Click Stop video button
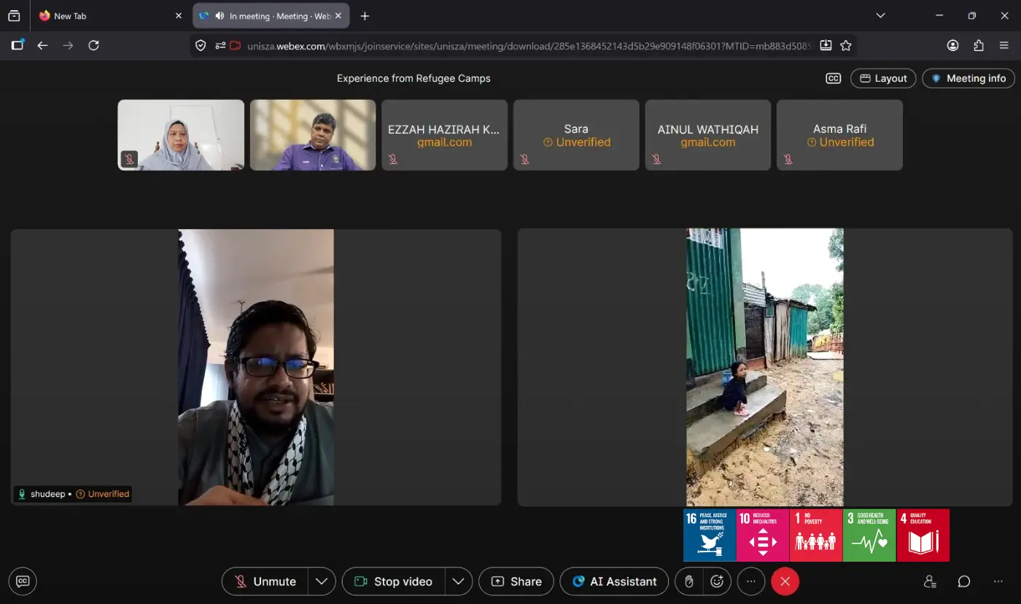1021x604 pixels. (x=393, y=581)
